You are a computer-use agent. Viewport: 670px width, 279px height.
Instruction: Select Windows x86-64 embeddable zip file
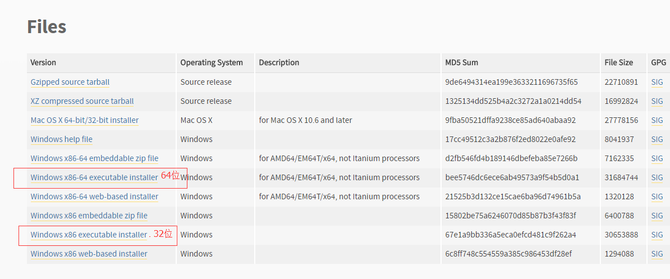point(94,158)
